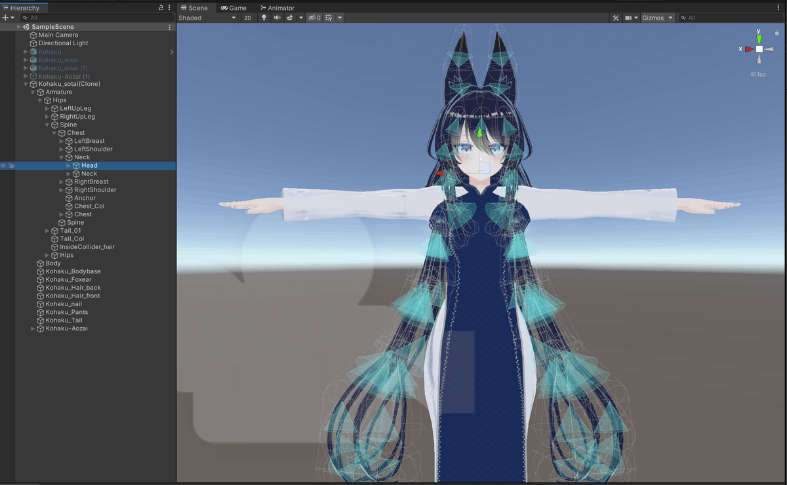The width and height of the screenshot is (787, 485).
Task: Open the scene camera settings icon
Action: [628, 18]
